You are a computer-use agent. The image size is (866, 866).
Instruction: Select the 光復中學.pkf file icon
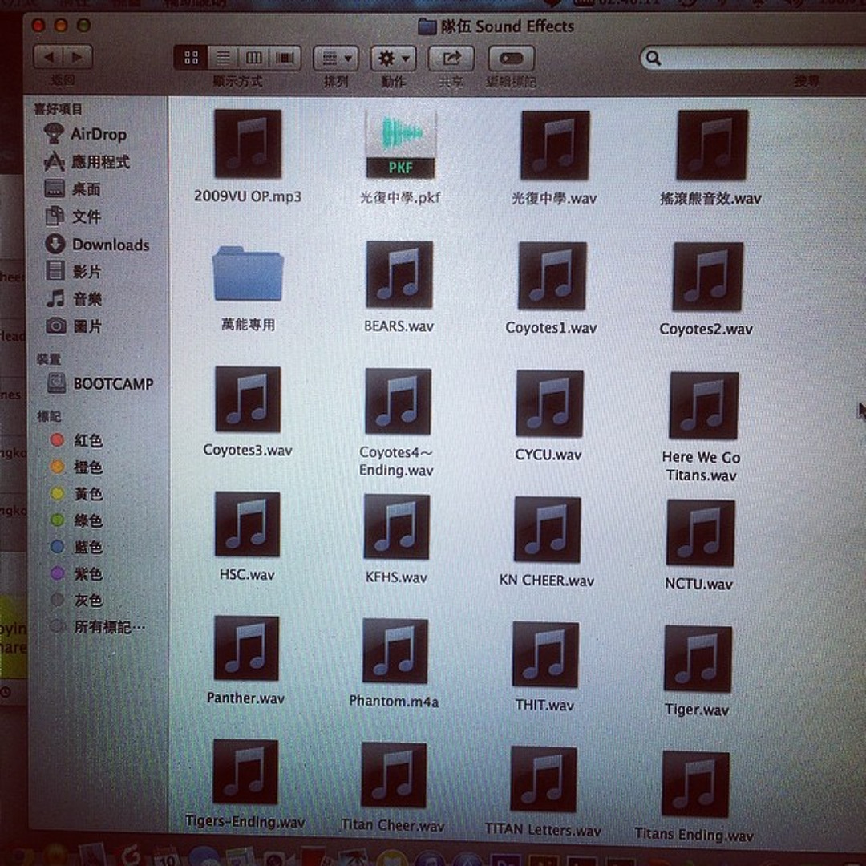pos(400,146)
